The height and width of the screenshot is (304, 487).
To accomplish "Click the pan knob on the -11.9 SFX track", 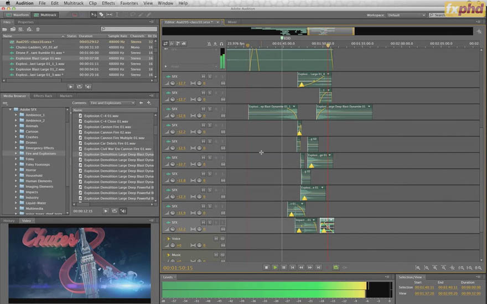I will coord(199,213).
